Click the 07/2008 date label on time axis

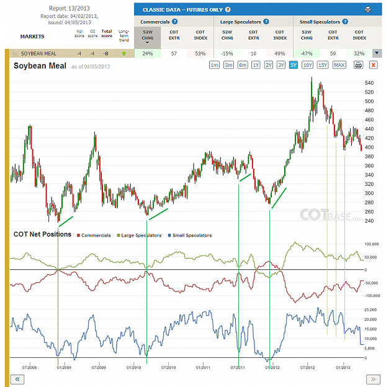point(29,368)
